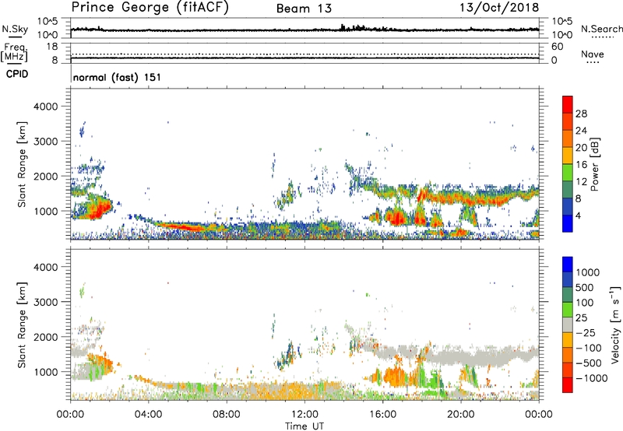Click the "500" label on Velocity color bar
This screenshot has height=431, width=623.
pos(585,287)
